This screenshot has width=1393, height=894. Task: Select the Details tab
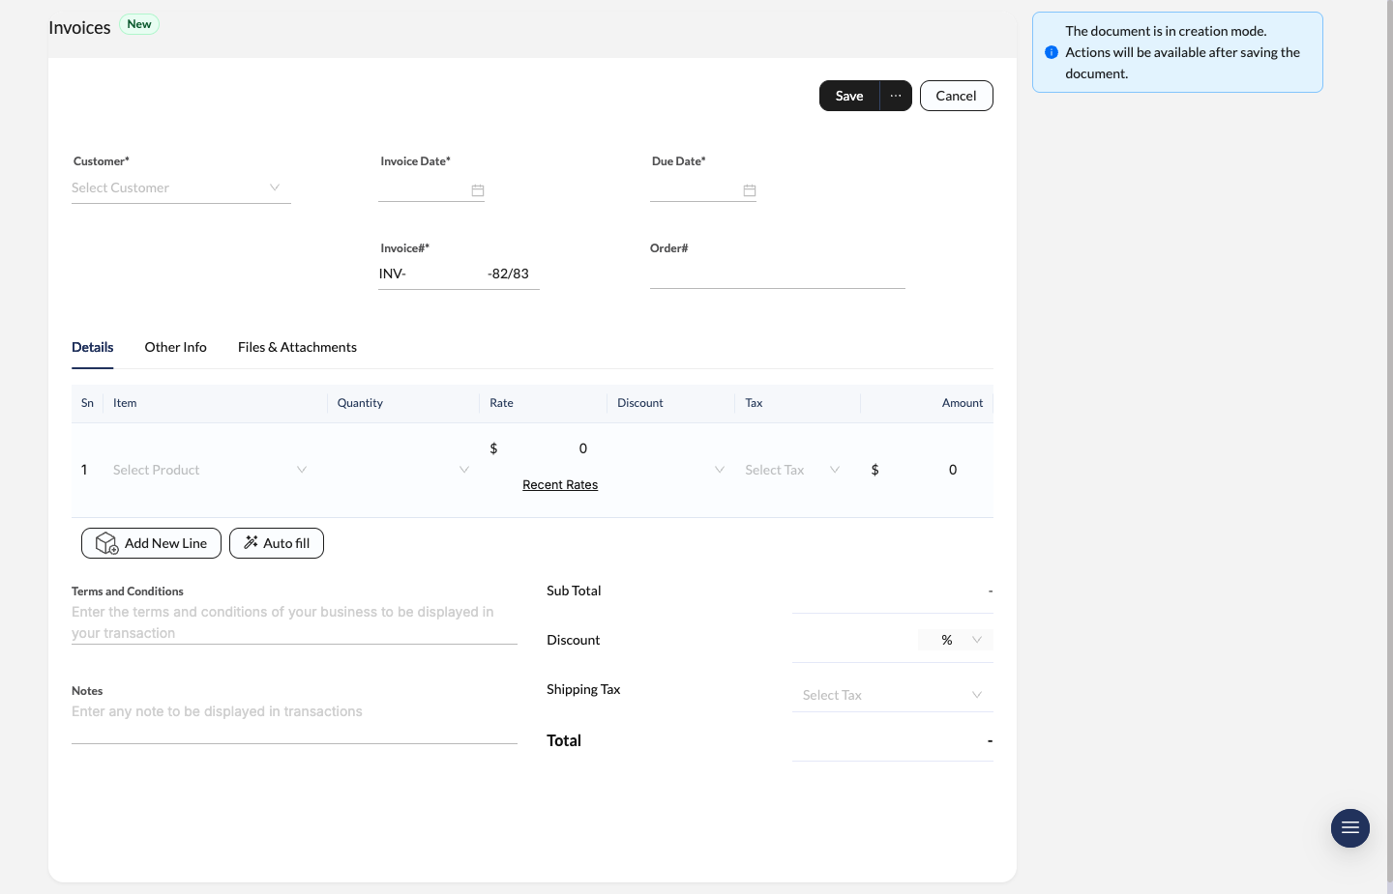coord(92,347)
